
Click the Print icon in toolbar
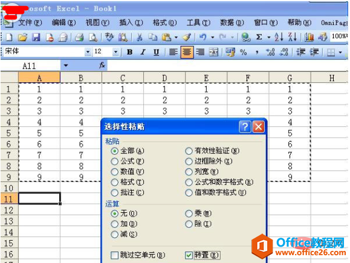click(79, 37)
